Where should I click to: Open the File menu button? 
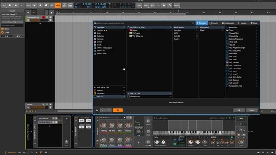4,6
